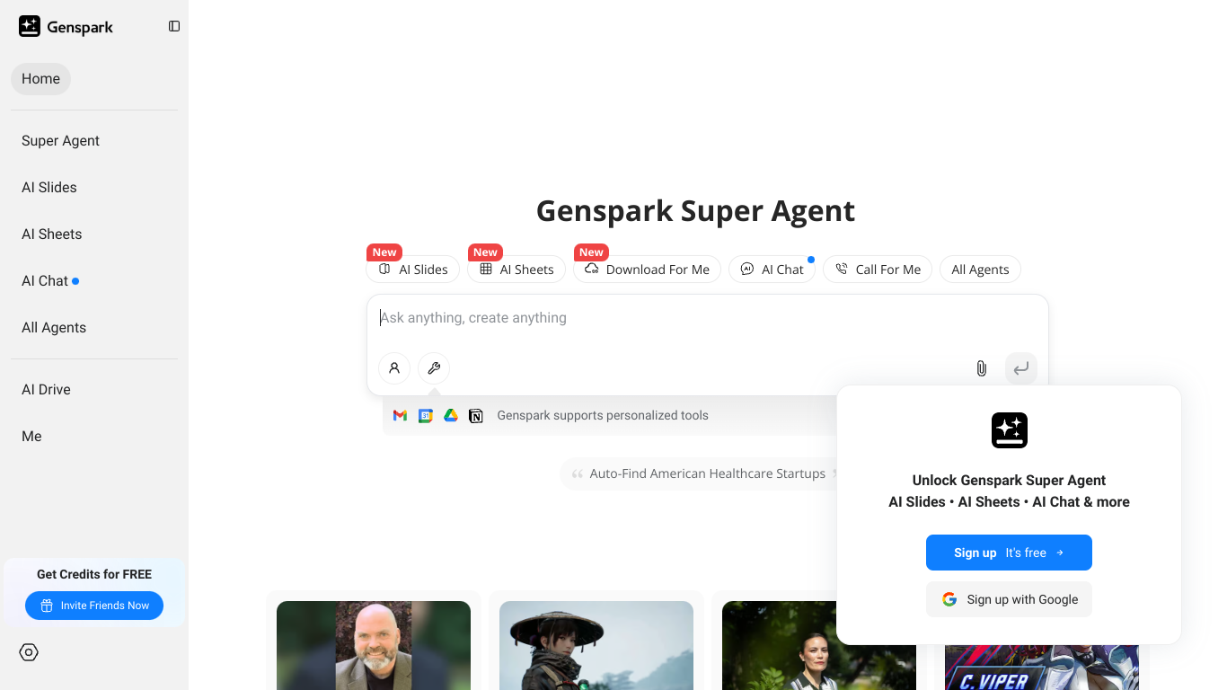Click the Google Calendar icon

tap(426, 415)
